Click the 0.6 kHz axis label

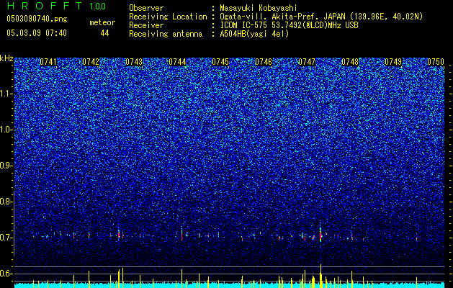[x=6, y=274]
